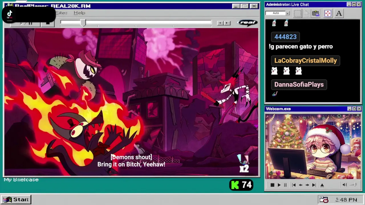Stop the Webcam.exe playback

pos(272,185)
